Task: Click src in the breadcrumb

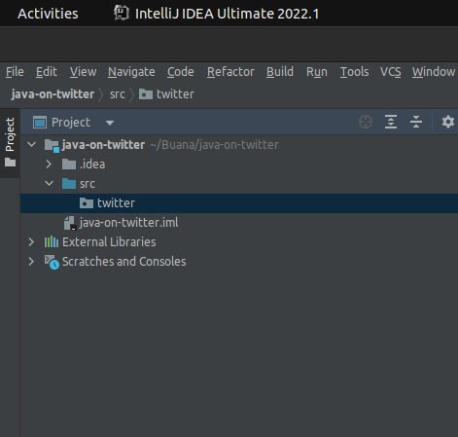Action: point(118,94)
